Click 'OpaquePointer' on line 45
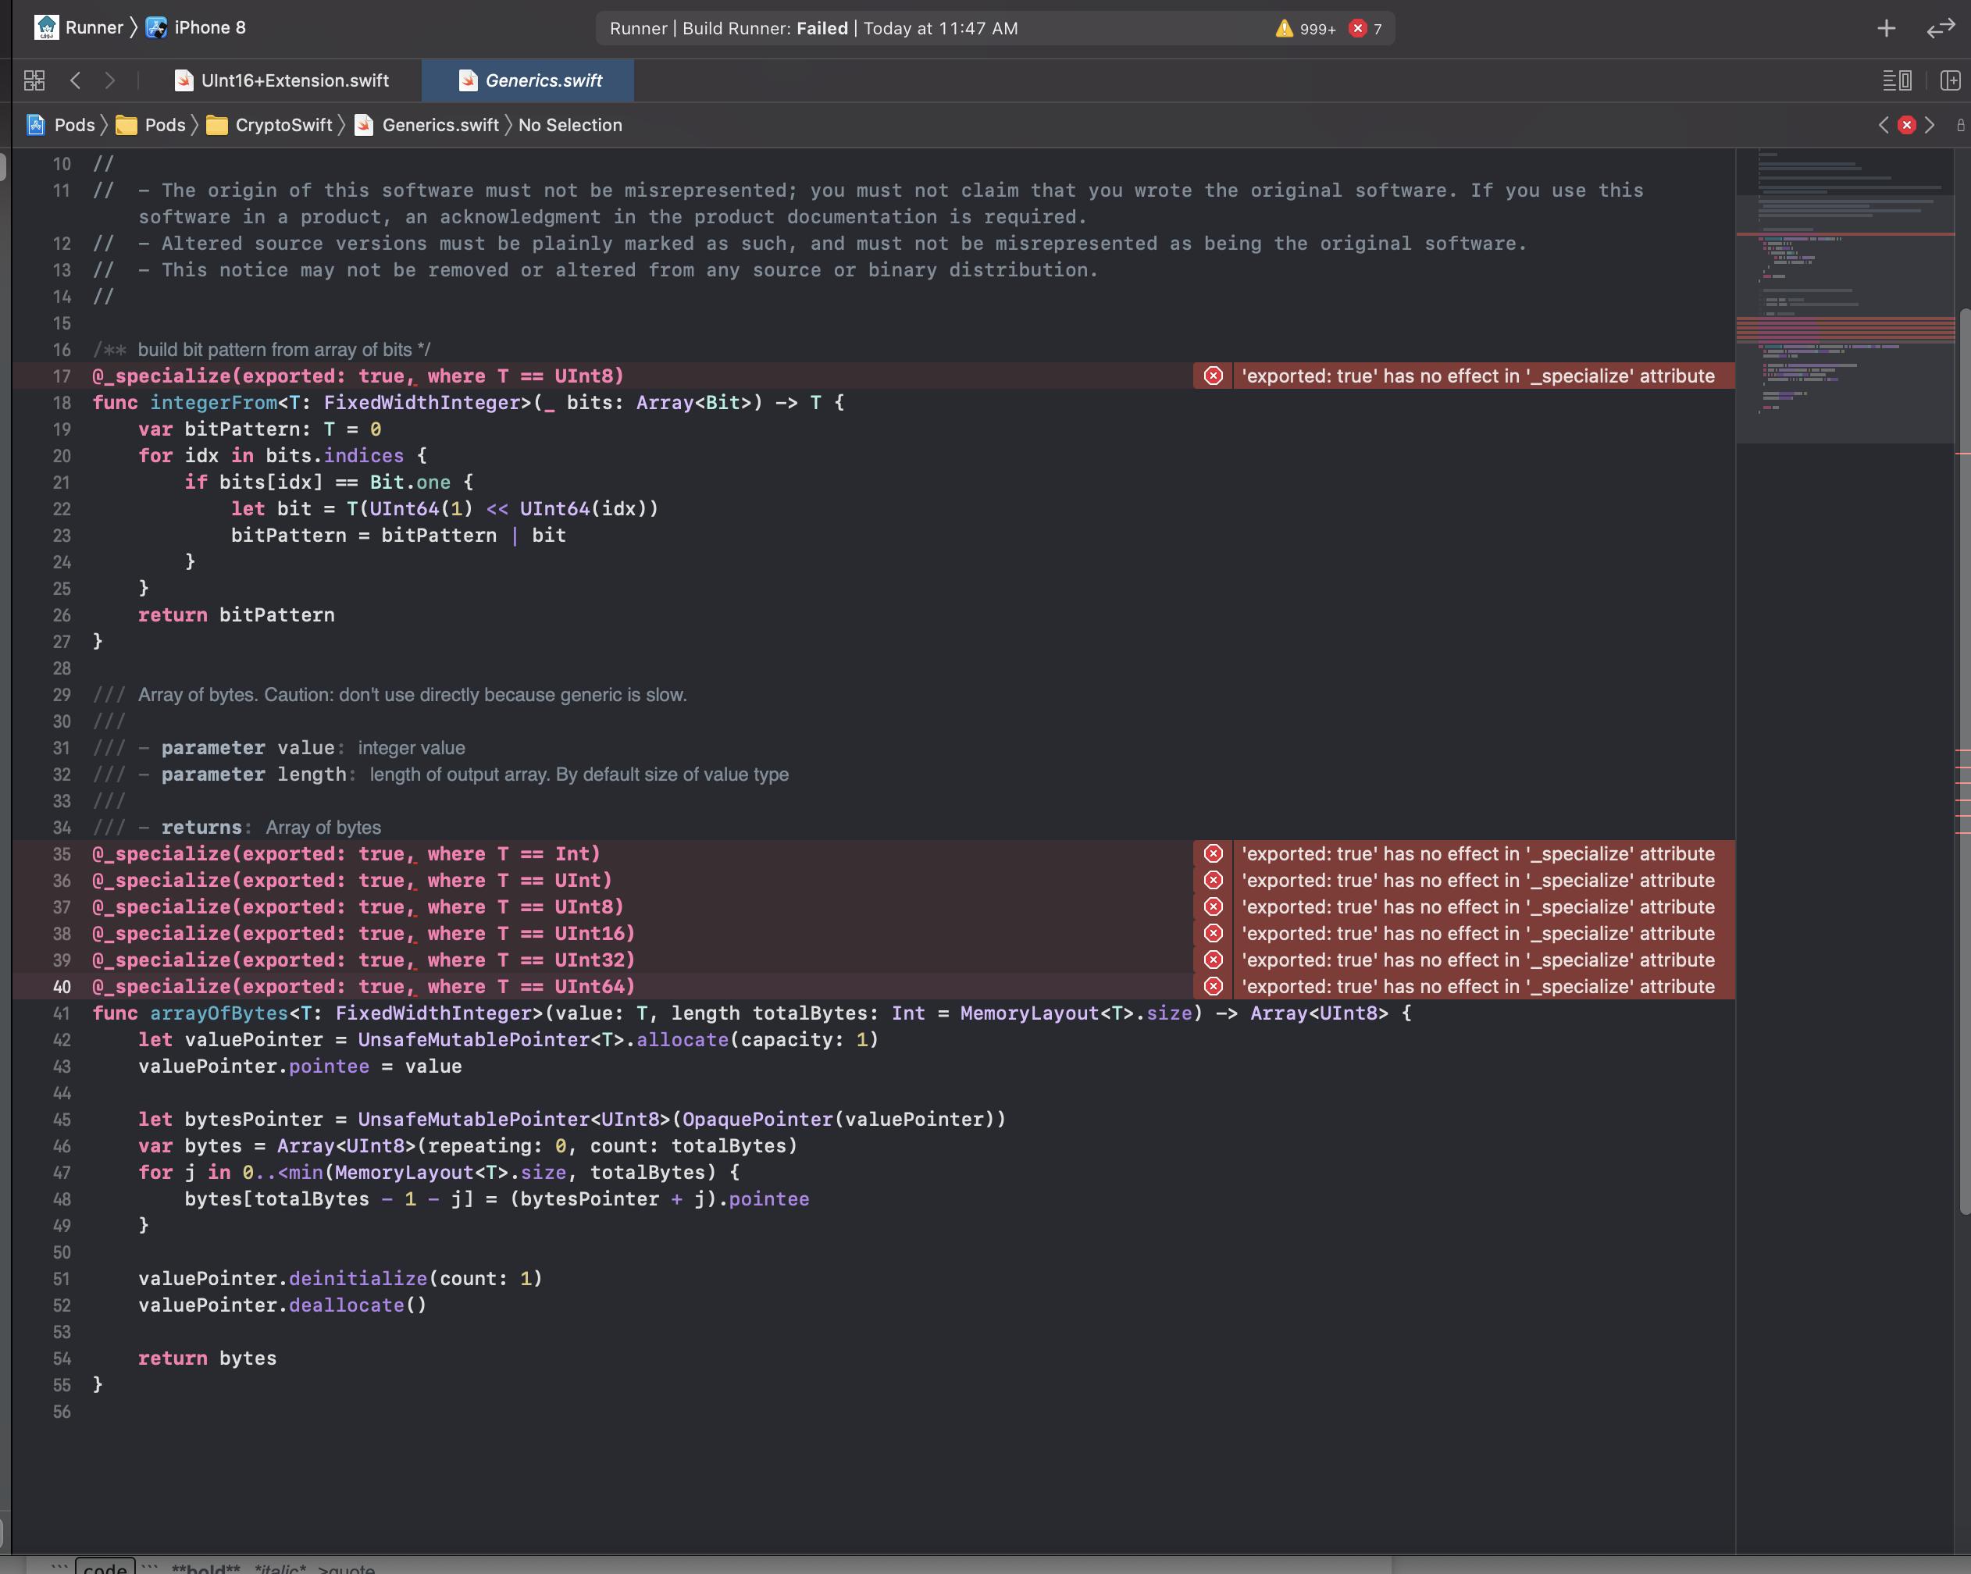 coord(757,1120)
